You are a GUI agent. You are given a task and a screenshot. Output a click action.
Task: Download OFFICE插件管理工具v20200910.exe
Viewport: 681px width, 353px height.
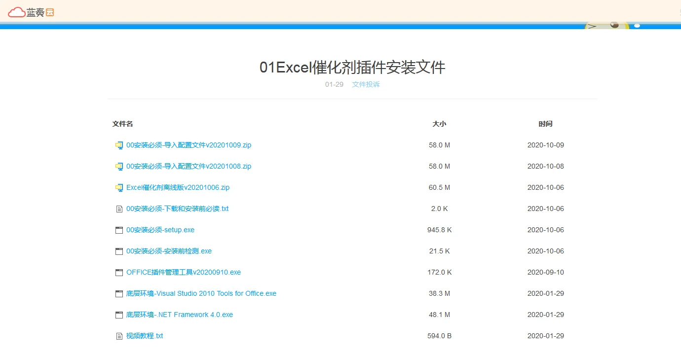[x=184, y=272]
